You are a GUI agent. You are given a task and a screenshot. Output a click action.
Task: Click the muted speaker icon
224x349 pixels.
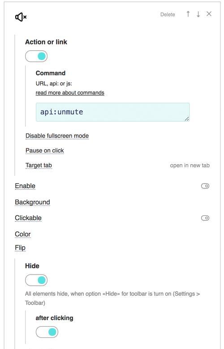pos(21,17)
